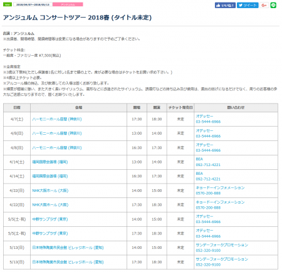282x272 pixels.
Task: Click the 問い合わせ column header
Action: [x=236, y=108]
